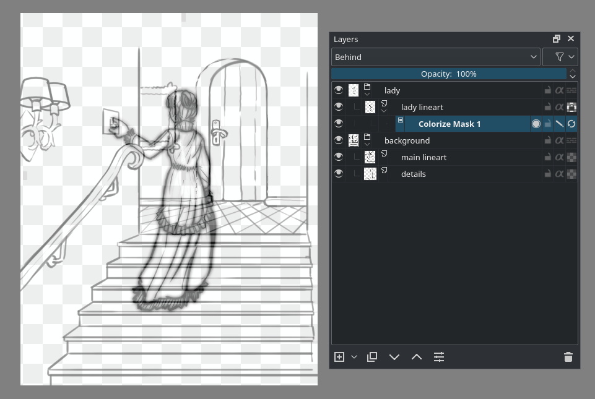
Task: Add a new paint layer
Action: [x=339, y=357]
